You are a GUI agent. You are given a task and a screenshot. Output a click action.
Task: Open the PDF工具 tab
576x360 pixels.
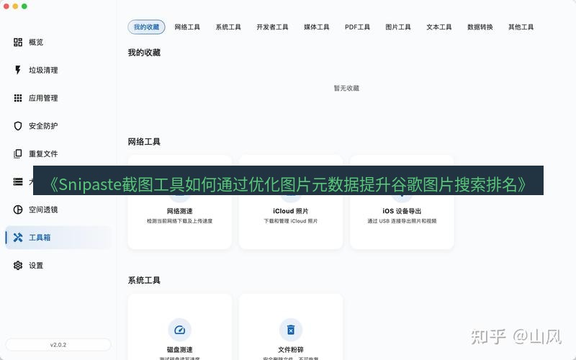[357, 27]
